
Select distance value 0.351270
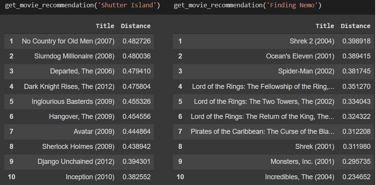[x=356, y=87]
